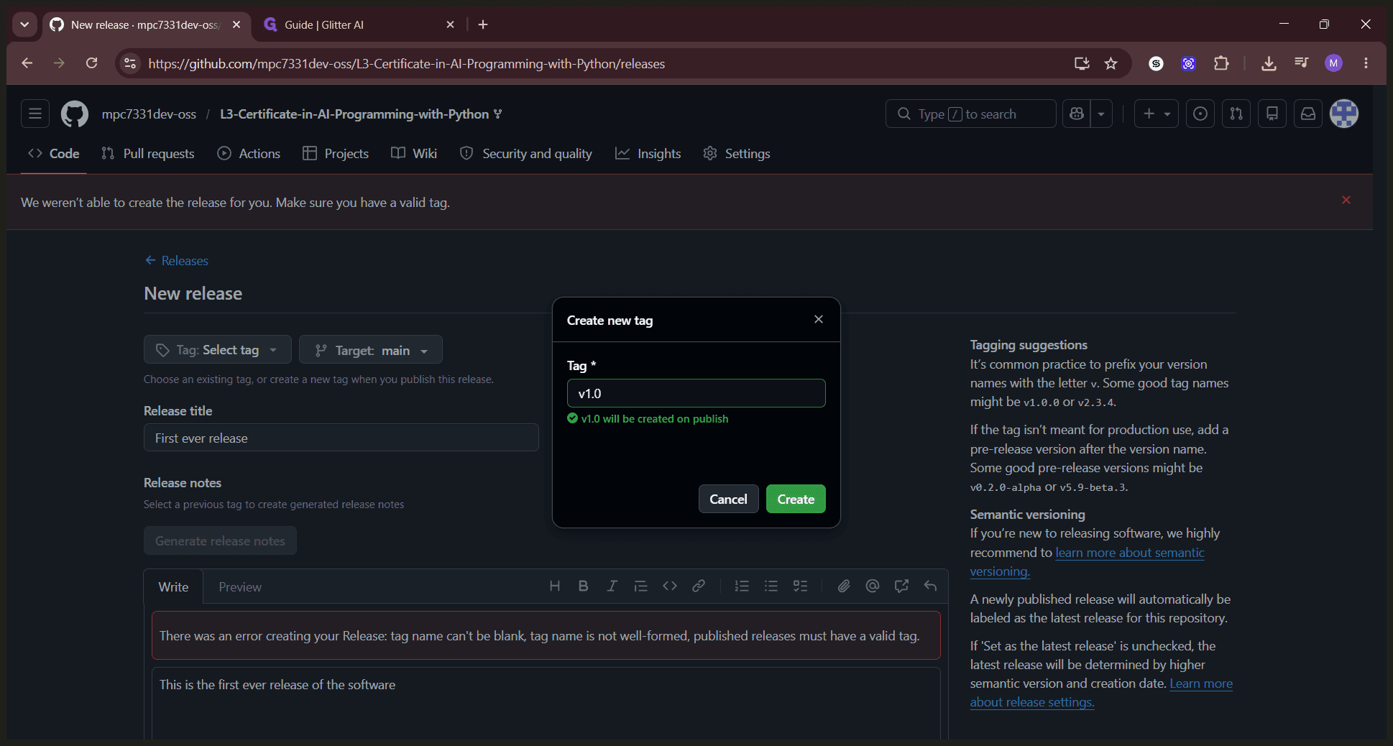Open the Issues icon in header
The height and width of the screenshot is (746, 1393).
click(x=1200, y=114)
